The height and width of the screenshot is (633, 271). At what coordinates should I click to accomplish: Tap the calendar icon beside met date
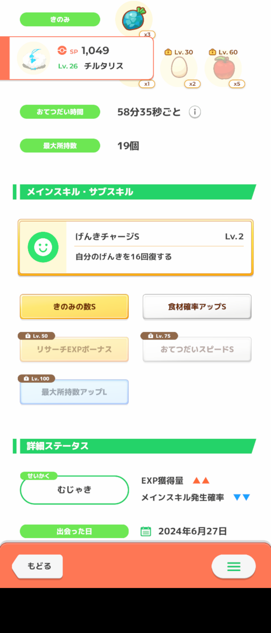click(146, 531)
